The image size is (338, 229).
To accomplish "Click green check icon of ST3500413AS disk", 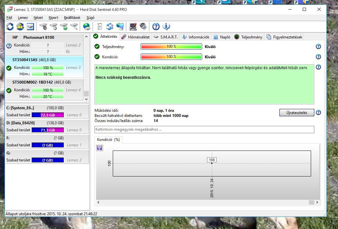I will [9, 68].
